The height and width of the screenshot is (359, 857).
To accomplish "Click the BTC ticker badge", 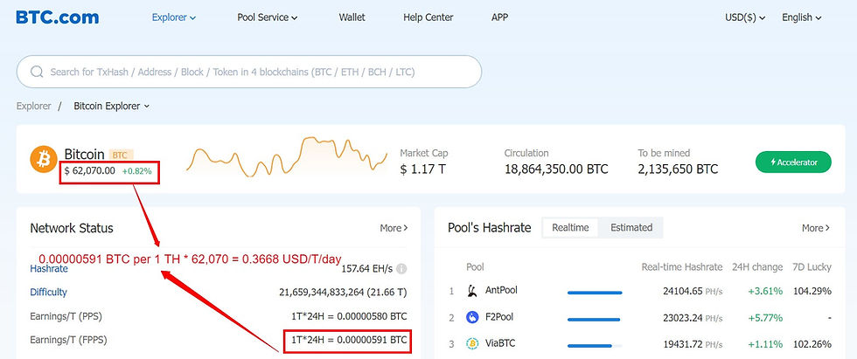I will 121,155.
